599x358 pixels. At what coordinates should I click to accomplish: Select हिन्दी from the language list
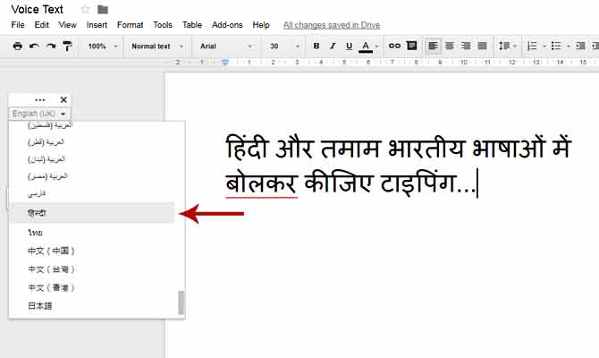[91, 213]
